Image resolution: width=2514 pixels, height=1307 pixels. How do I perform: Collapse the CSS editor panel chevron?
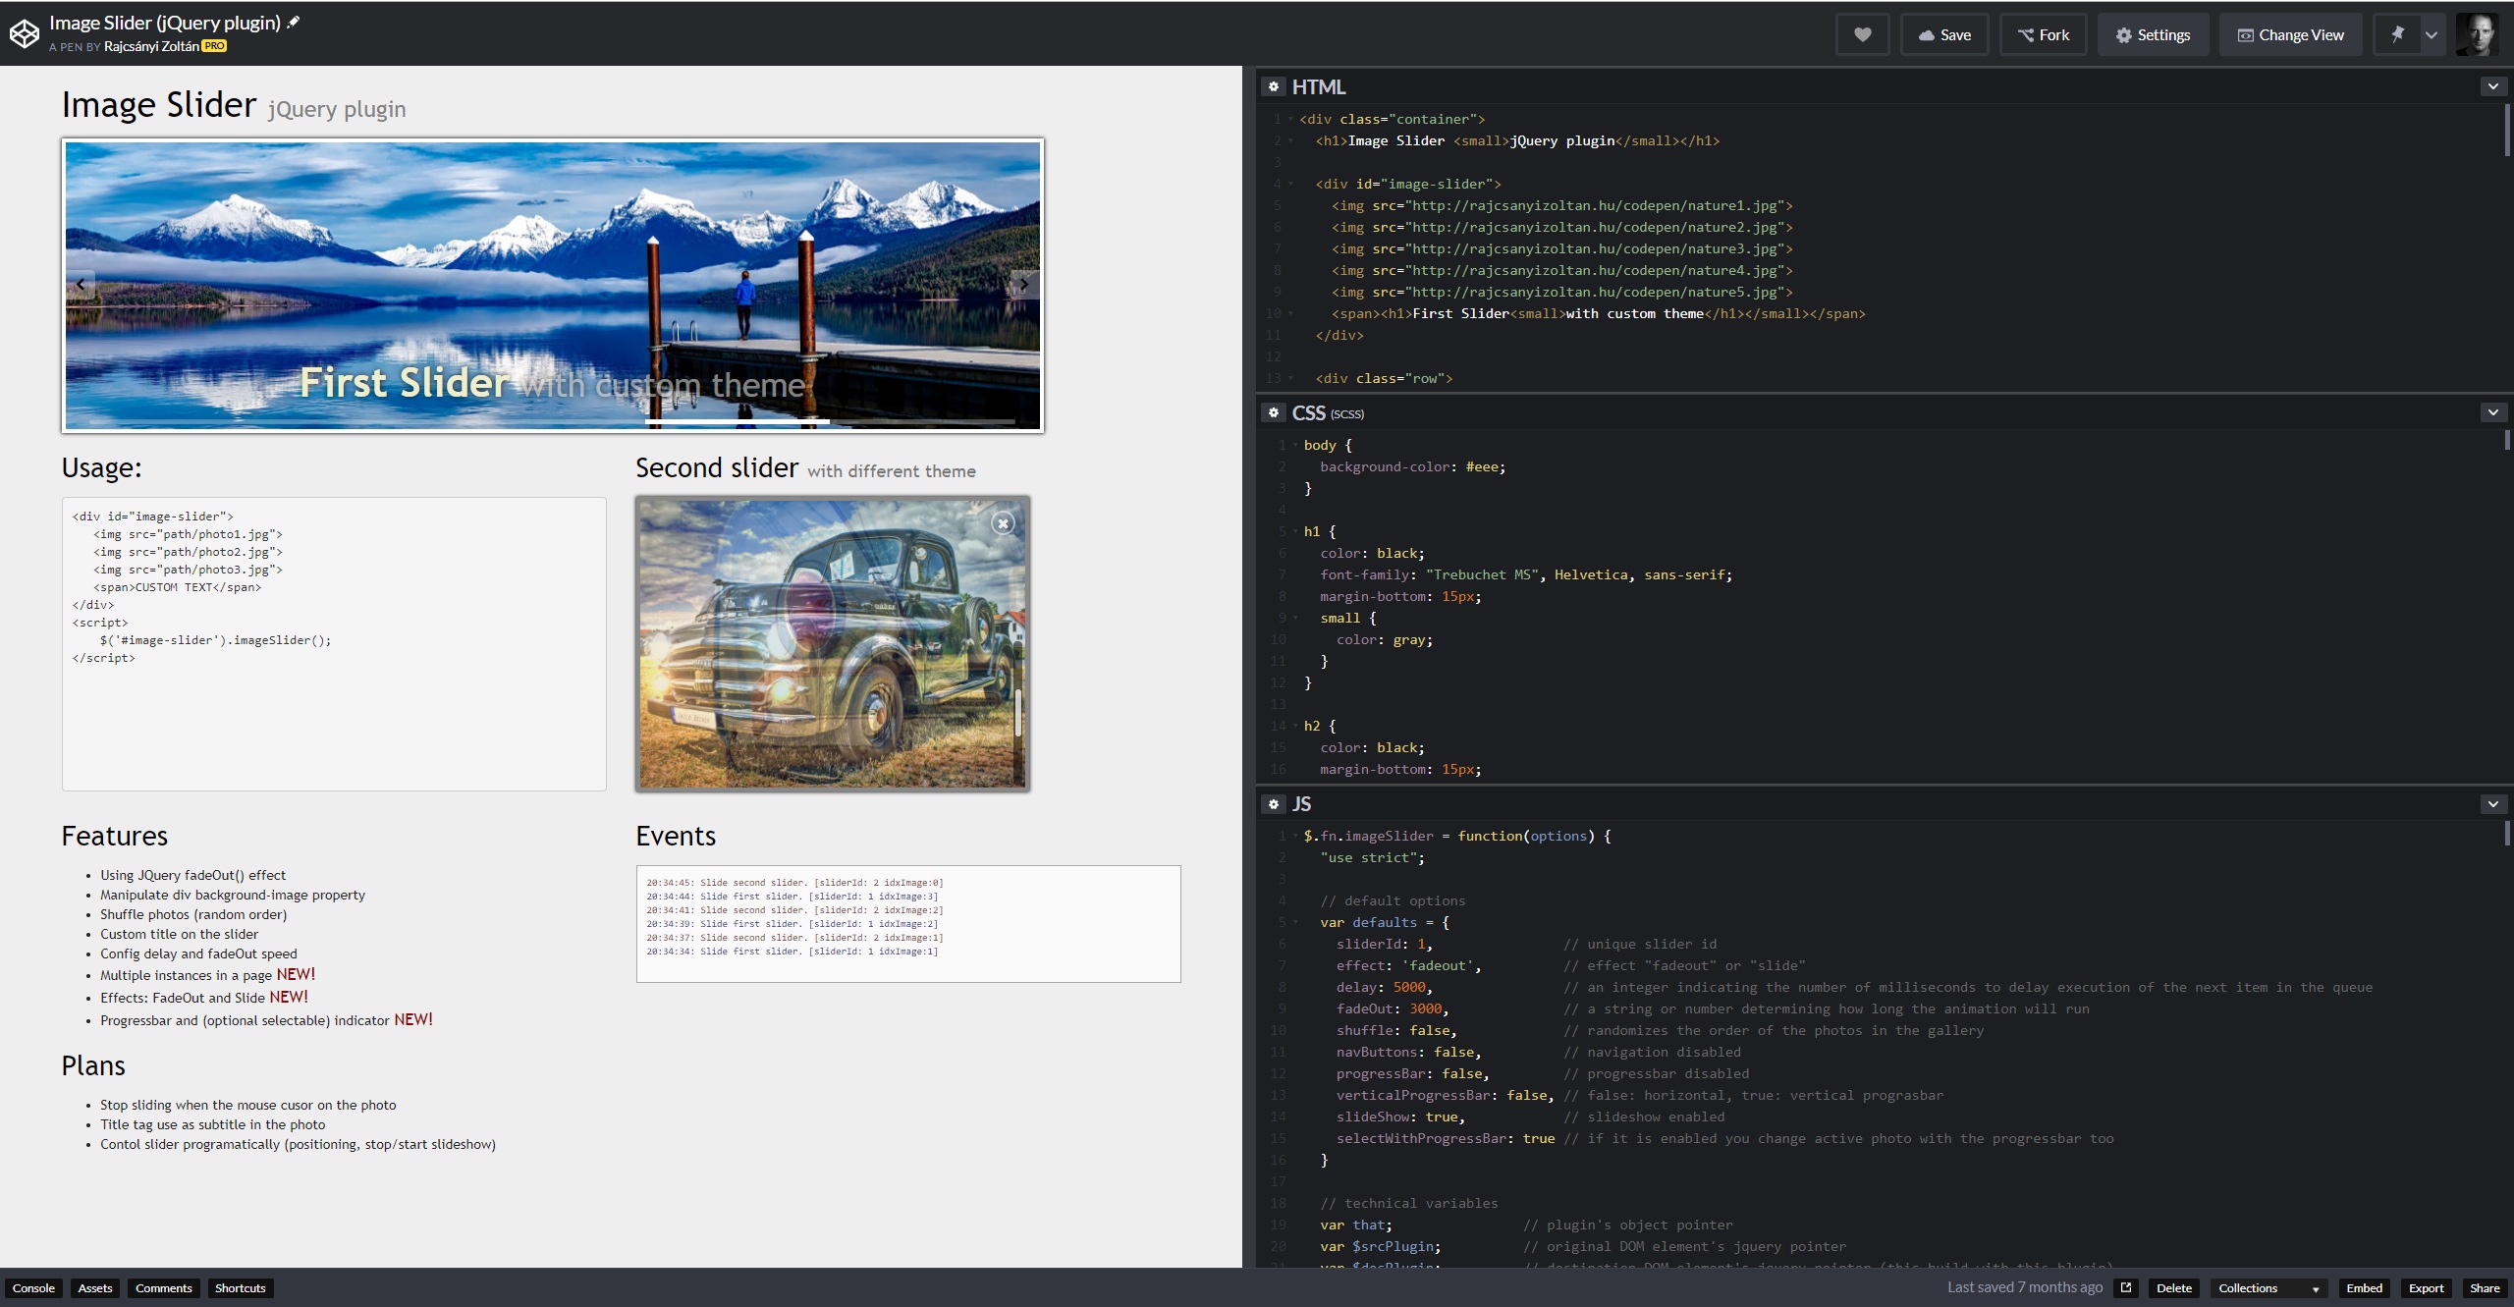coord(2492,412)
